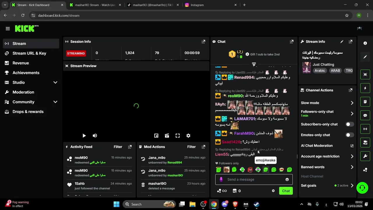The width and height of the screenshot is (373, 210).
Task: Open the Activity Feed Filter
Action: coord(118,147)
